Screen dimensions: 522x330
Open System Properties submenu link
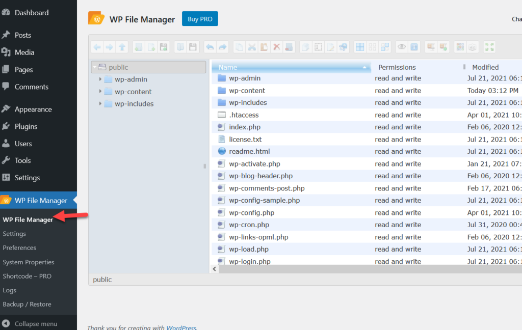(29, 262)
